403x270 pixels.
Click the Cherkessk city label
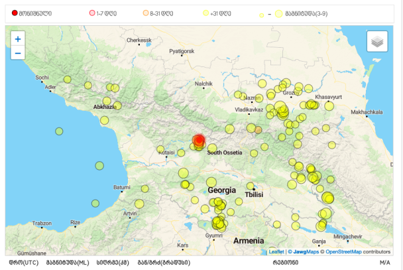(139, 40)
